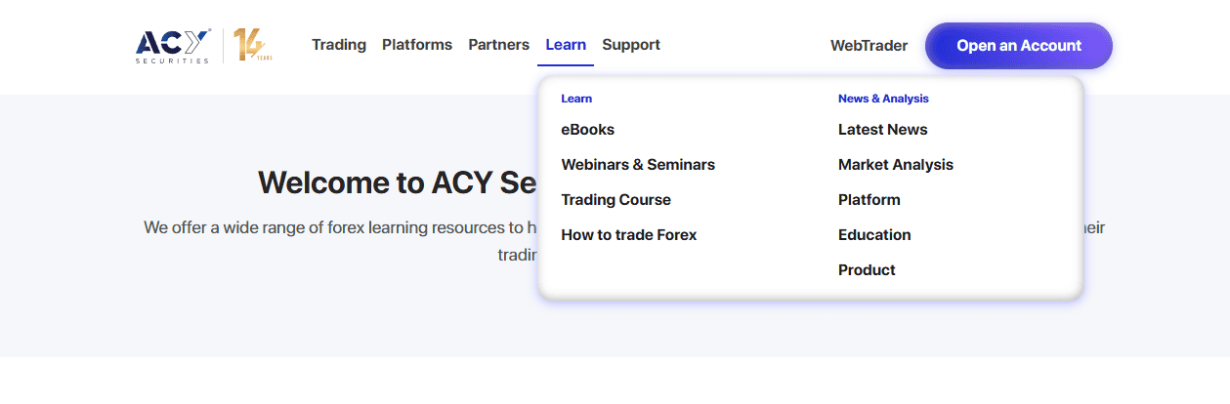Select the Product news link
The height and width of the screenshot is (404, 1230).
click(867, 270)
